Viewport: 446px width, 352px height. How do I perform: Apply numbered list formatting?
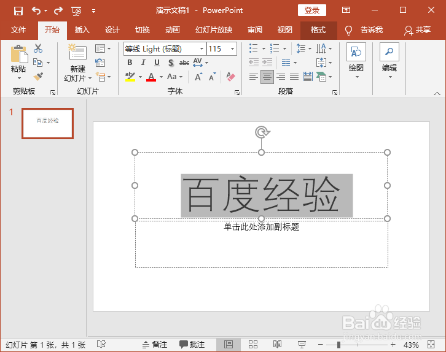coord(275,48)
